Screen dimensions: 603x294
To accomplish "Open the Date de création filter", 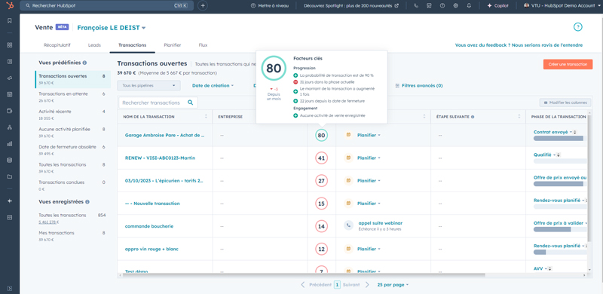I will 213,85.
